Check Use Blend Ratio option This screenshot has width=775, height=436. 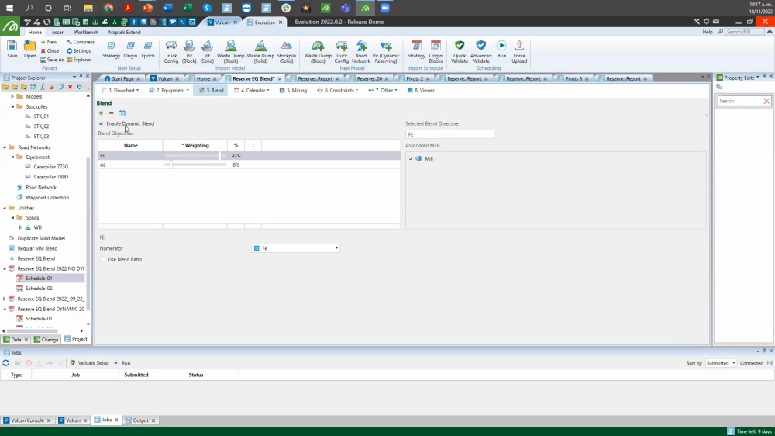point(103,259)
